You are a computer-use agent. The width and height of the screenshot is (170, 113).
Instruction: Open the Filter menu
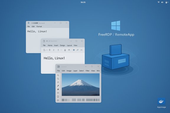tap(87, 71)
